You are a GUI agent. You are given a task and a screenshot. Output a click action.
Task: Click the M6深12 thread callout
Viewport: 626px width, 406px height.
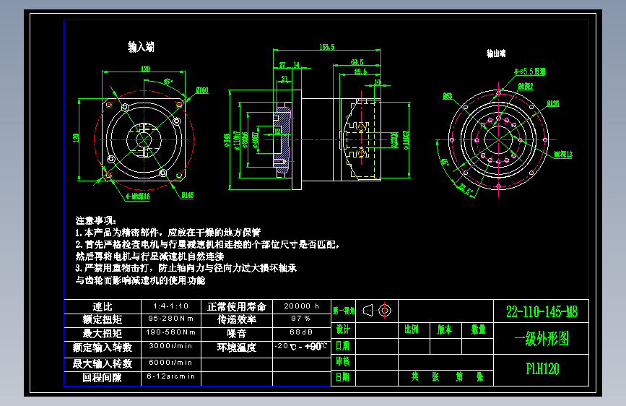point(563,155)
